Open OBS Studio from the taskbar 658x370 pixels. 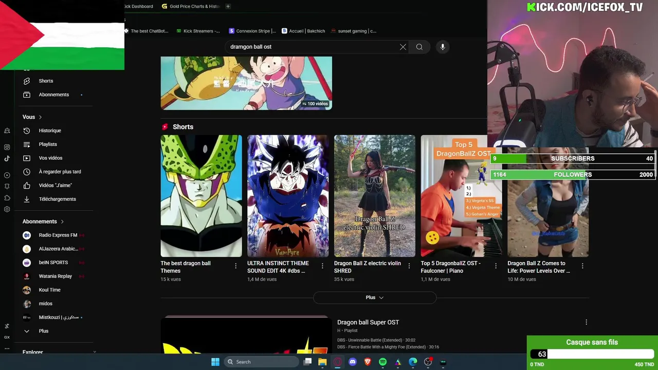pyautogui.click(x=428, y=362)
